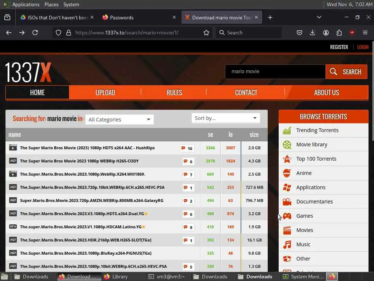The image size is (374, 281).
Task: Click the Music note icon
Action: (x=287, y=245)
